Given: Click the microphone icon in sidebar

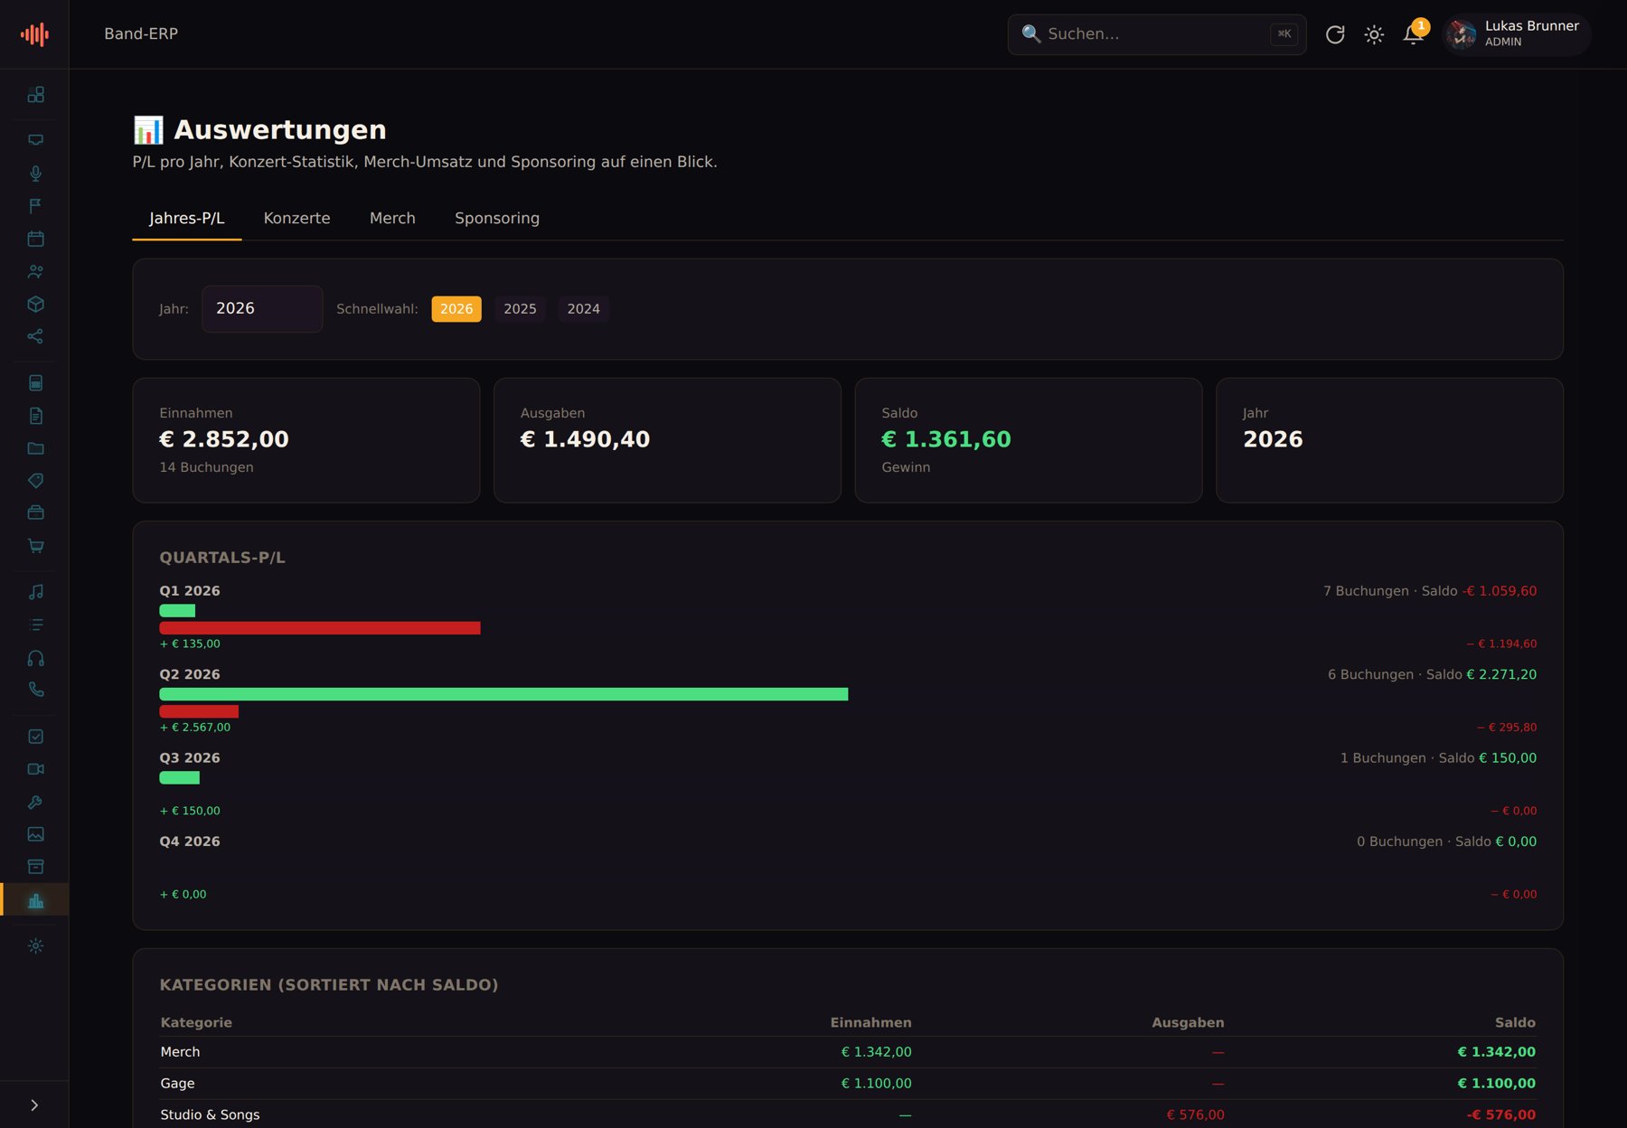Looking at the screenshot, I should [x=35, y=174].
